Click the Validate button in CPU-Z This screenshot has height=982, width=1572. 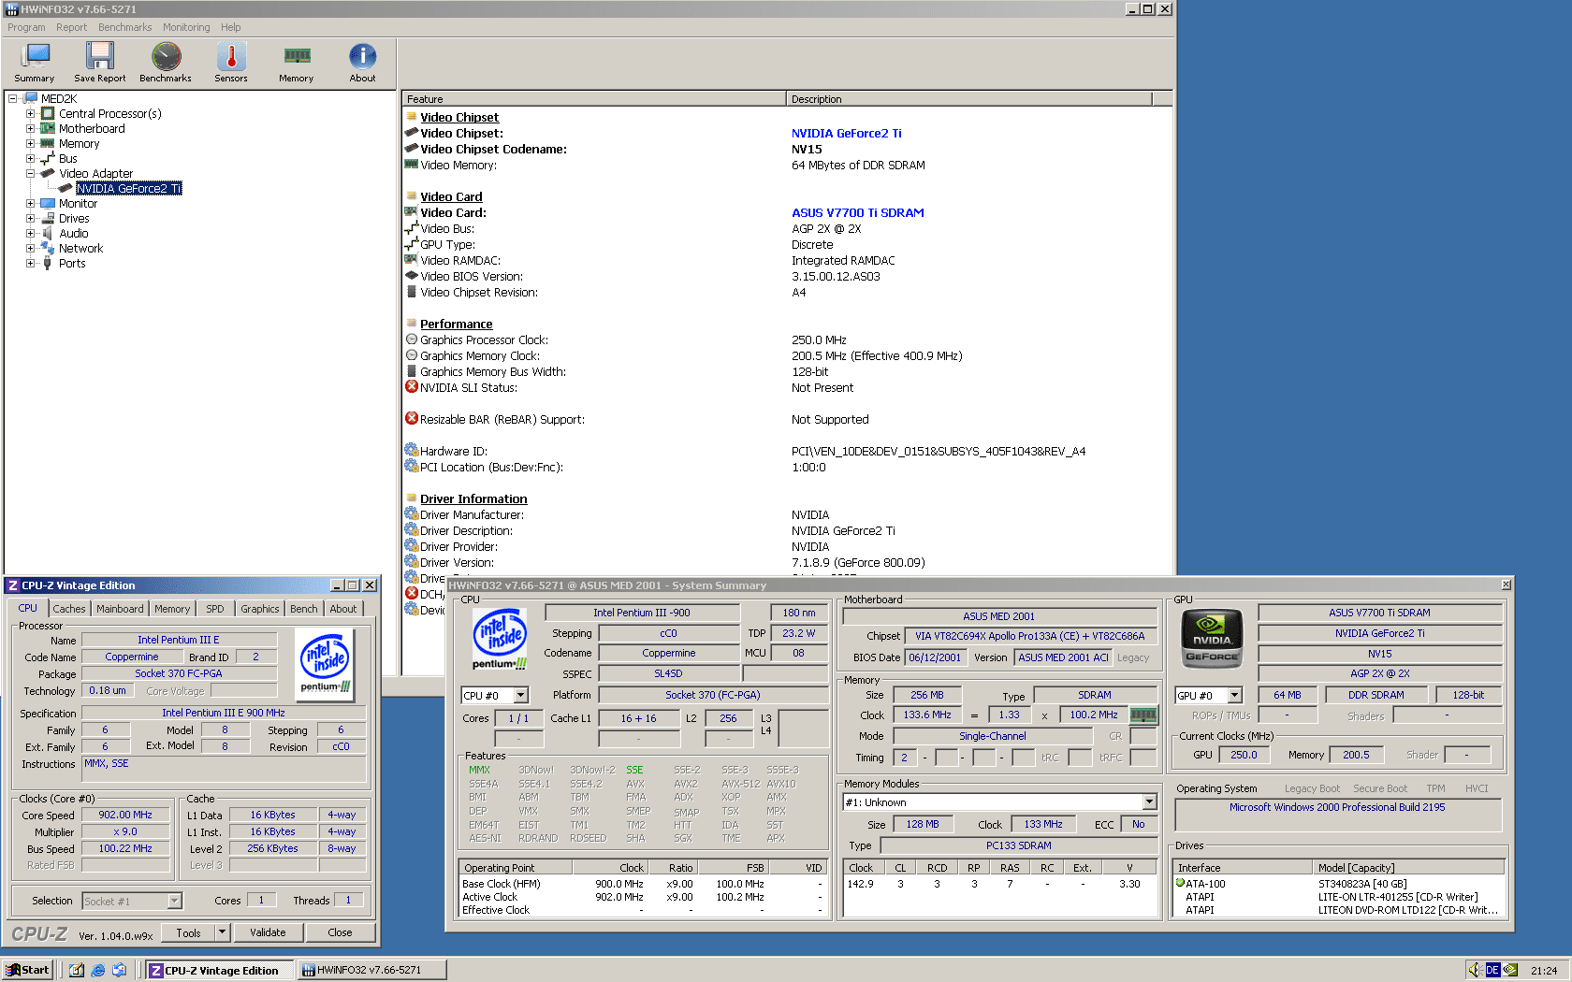coord(268,932)
